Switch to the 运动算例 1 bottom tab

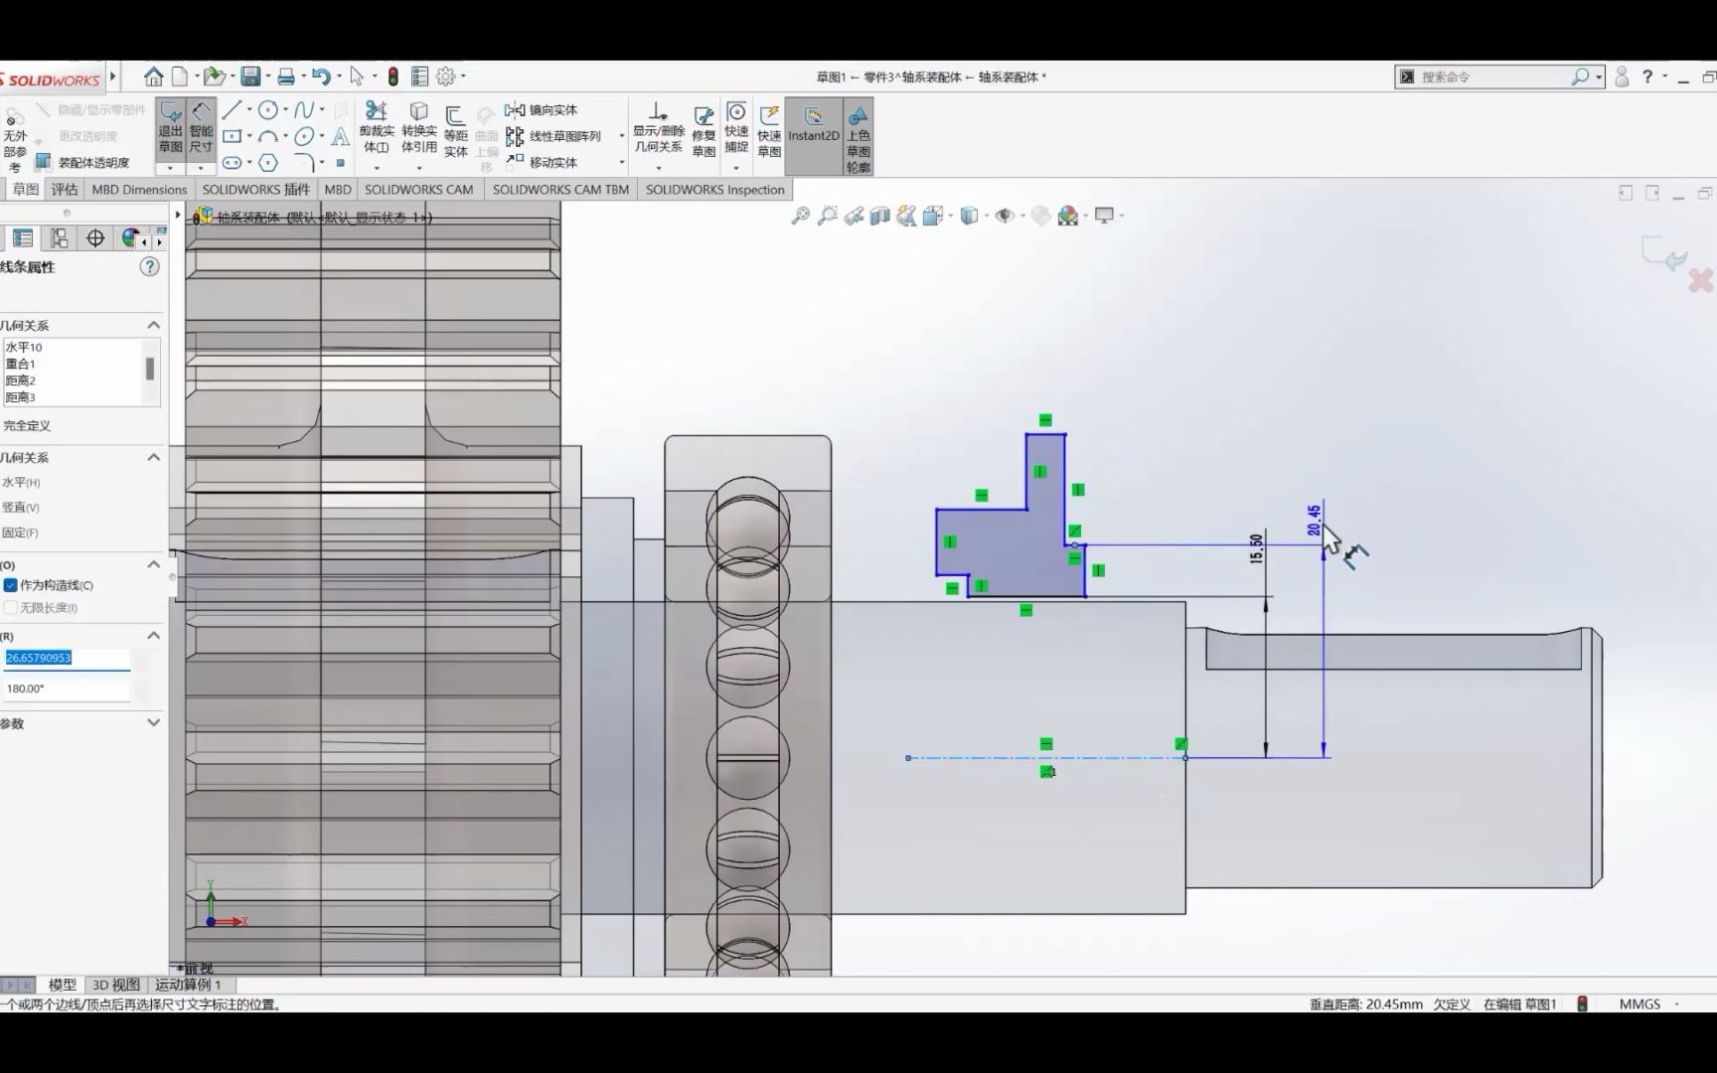[188, 985]
